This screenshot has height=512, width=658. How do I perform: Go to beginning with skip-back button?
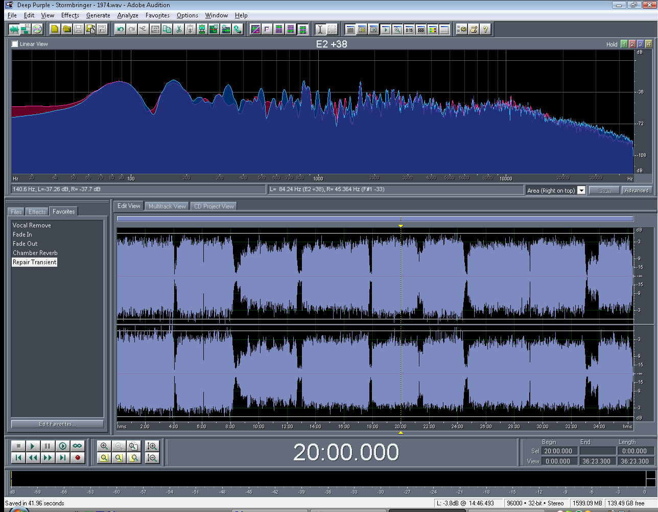tap(18, 458)
